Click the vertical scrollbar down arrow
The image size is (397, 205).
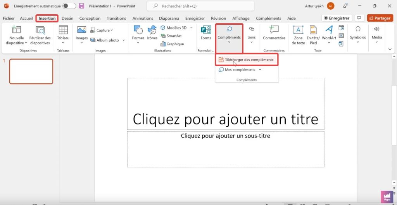pyautogui.click(x=394, y=183)
